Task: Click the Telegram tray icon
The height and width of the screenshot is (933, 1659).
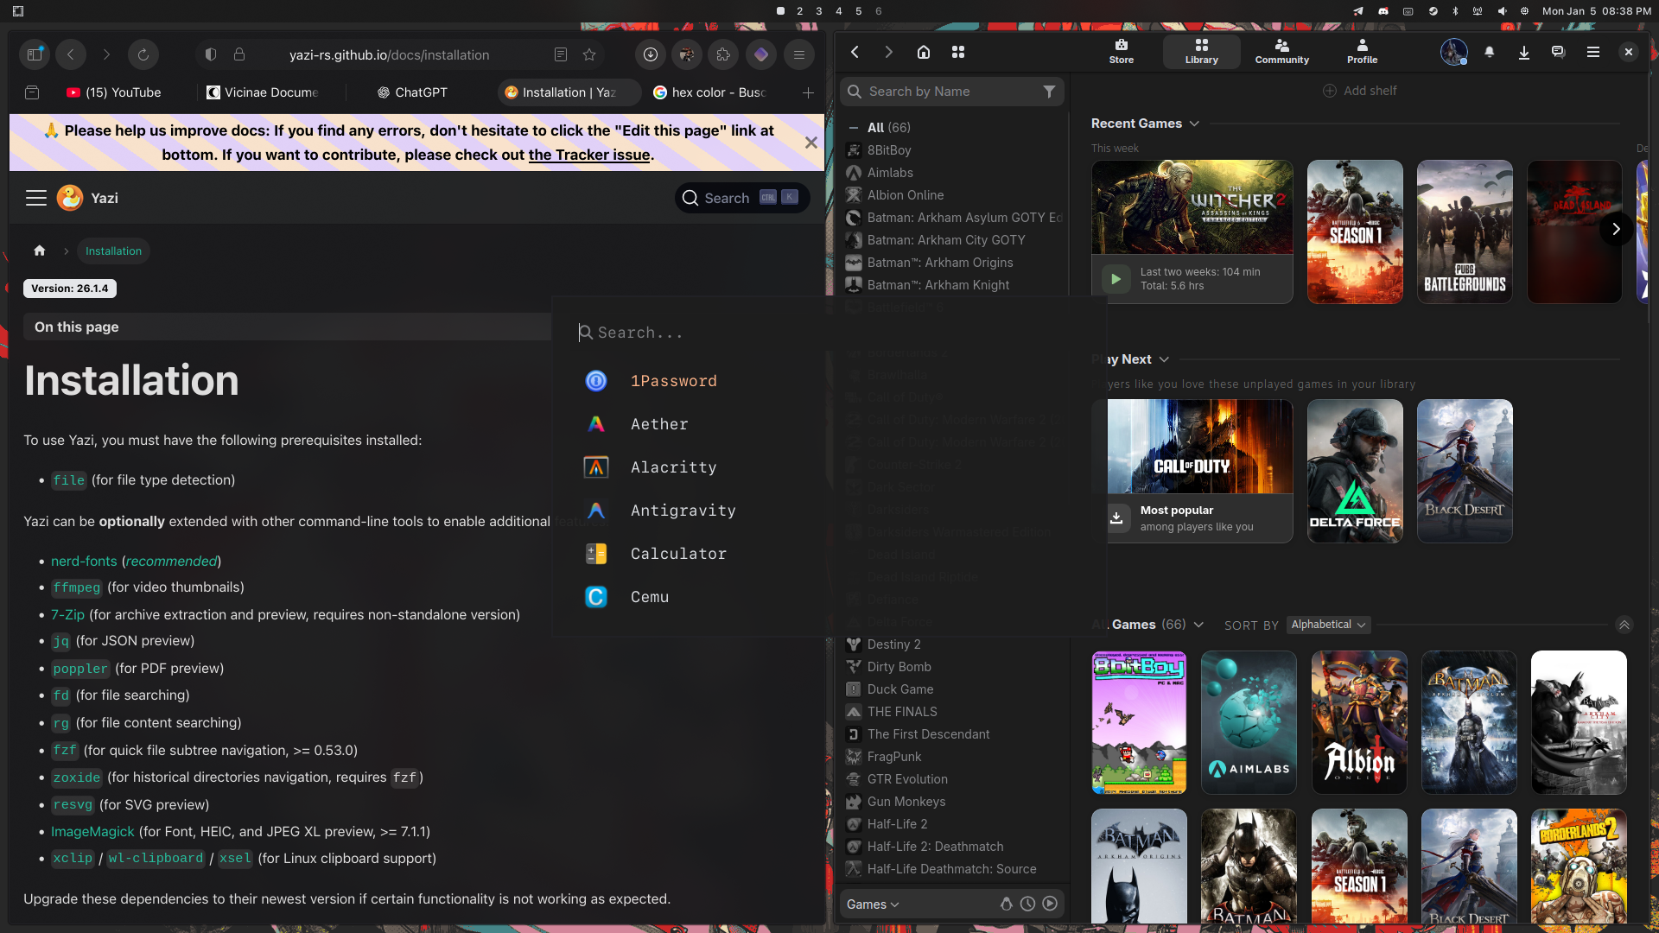Action: 1358,11
